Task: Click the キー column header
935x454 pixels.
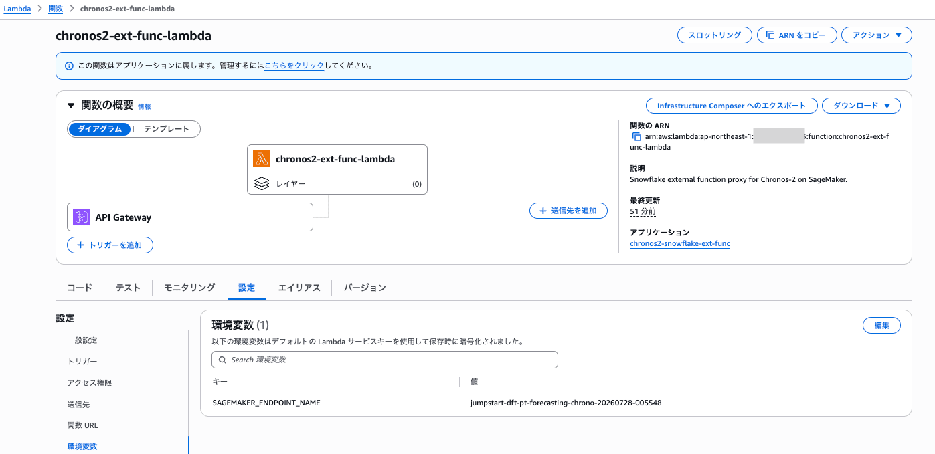Action: pyautogui.click(x=220, y=381)
